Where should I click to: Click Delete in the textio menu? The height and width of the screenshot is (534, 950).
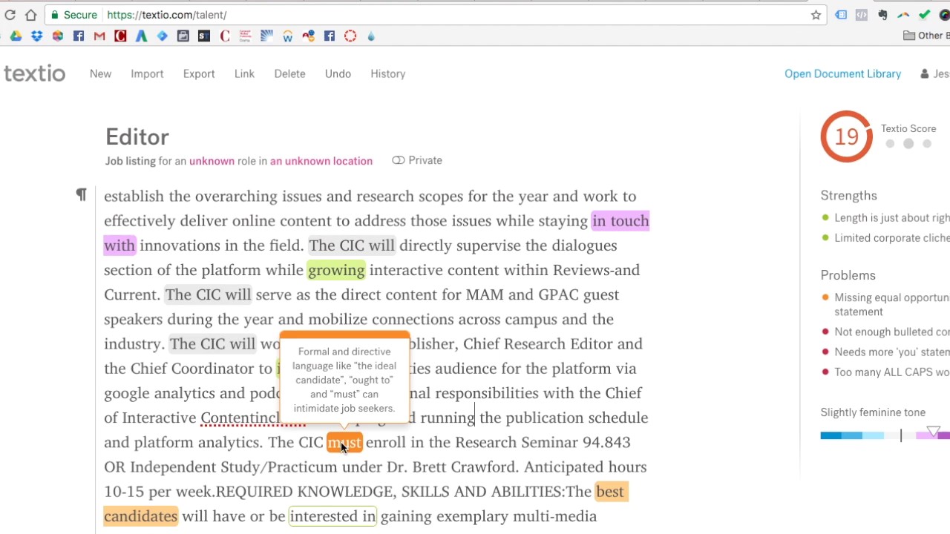(x=289, y=74)
